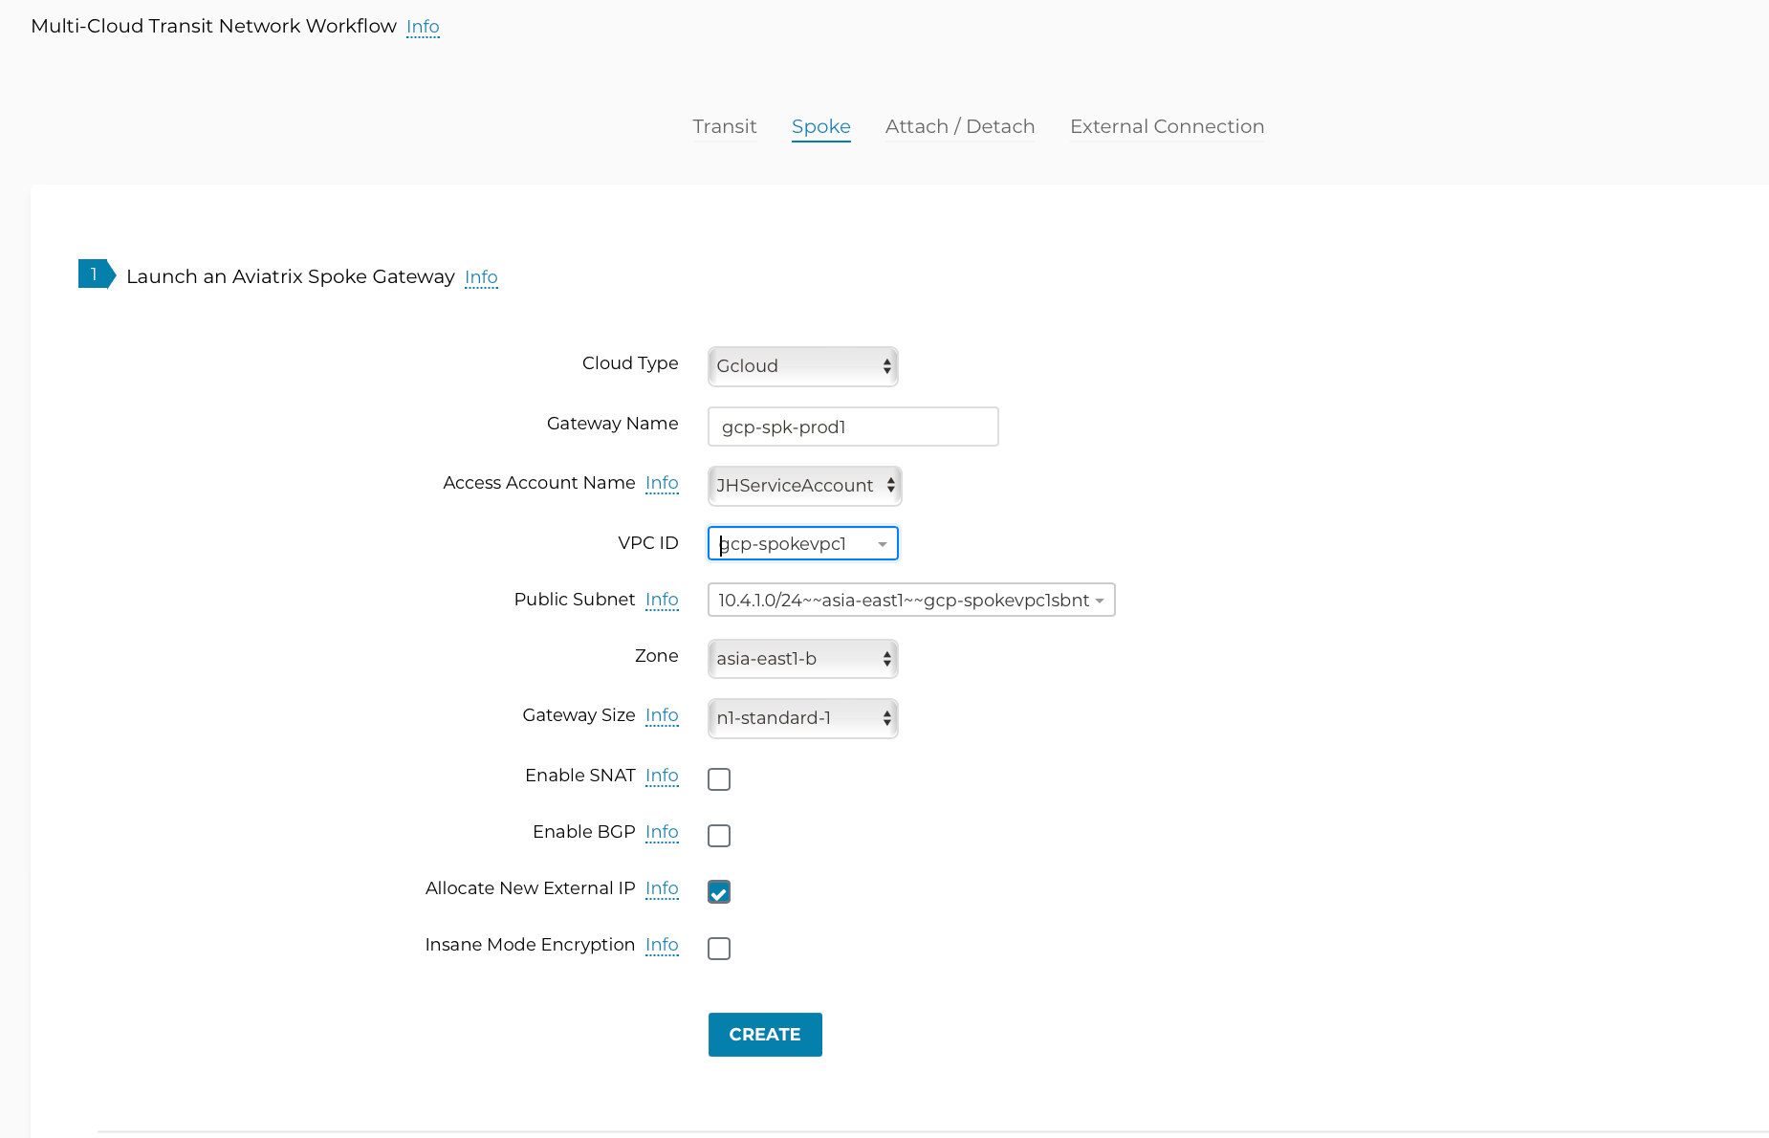
Task: Open the Gateway Size dropdown
Action: click(802, 718)
